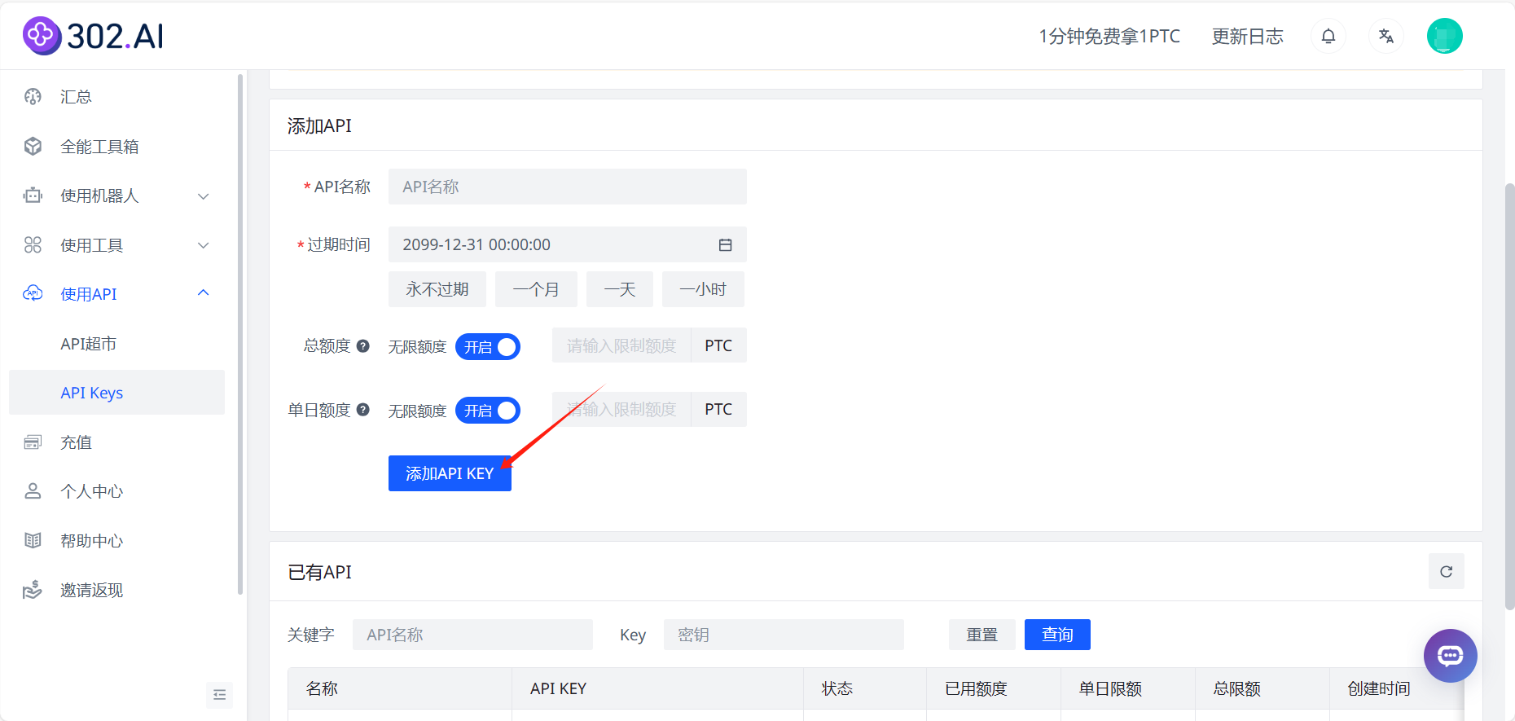Open the purple chat support bubble
Screen dimensions: 1515x721
click(1450, 656)
